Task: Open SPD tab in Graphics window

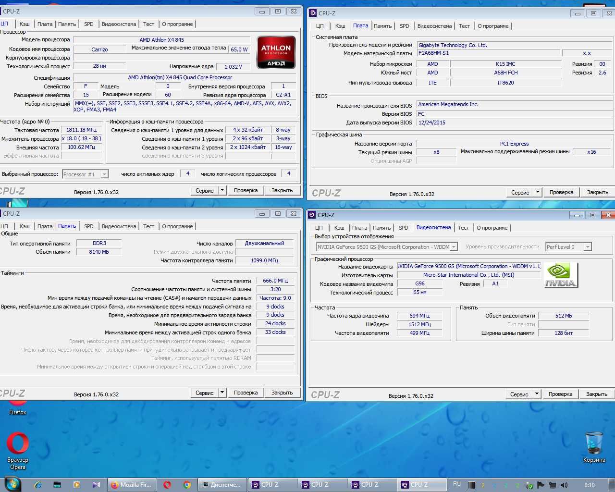Action: pyautogui.click(x=404, y=228)
